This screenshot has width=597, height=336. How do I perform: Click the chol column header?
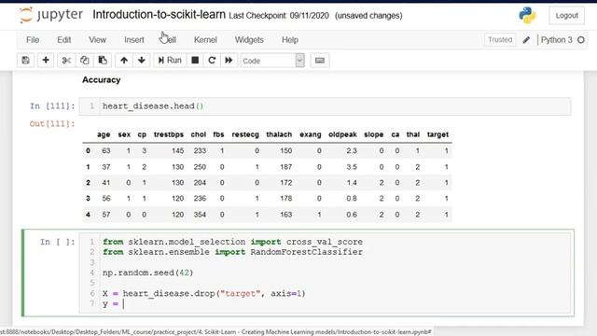click(x=199, y=134)
